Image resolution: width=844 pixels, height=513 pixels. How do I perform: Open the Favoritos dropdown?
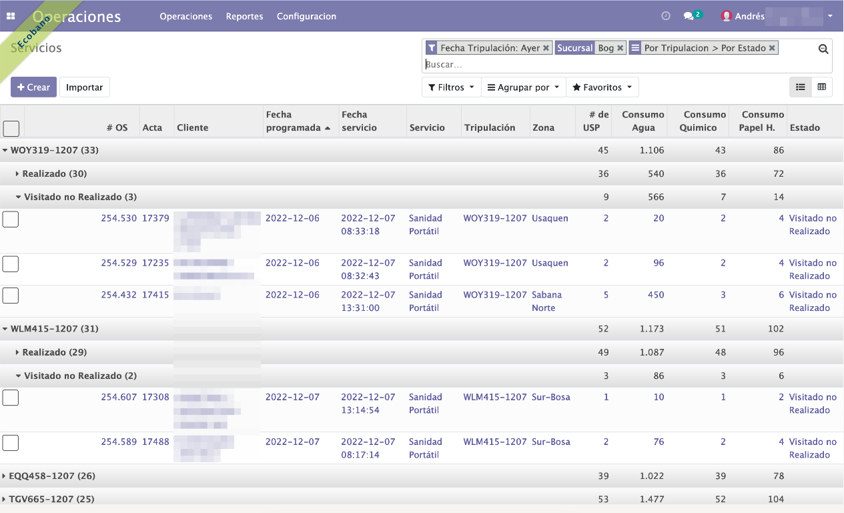click(602, 87)
